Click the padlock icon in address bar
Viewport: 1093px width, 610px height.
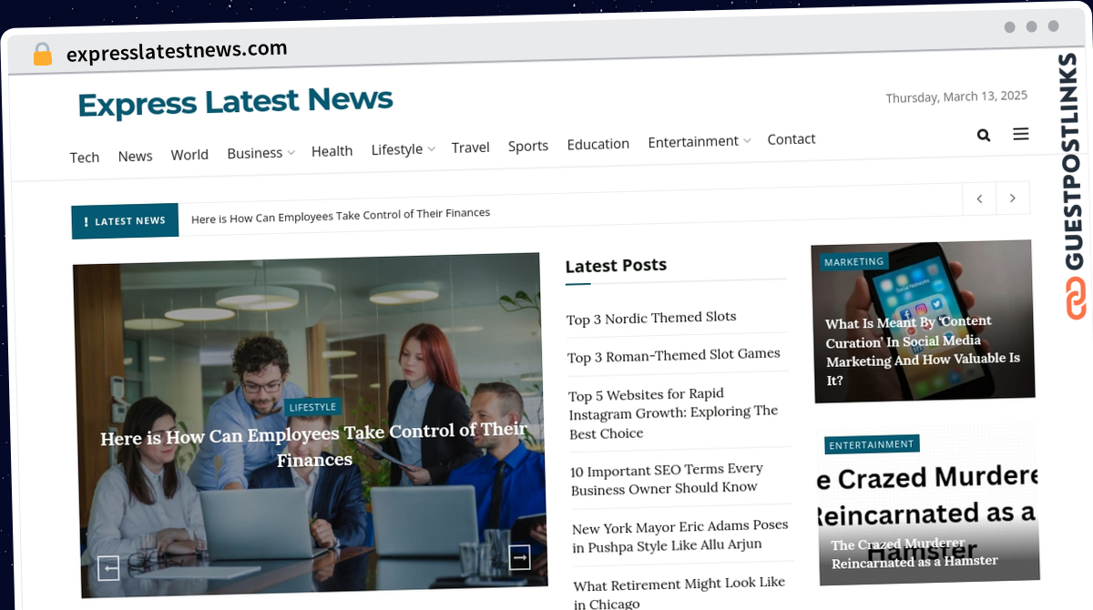click(43, 55)
